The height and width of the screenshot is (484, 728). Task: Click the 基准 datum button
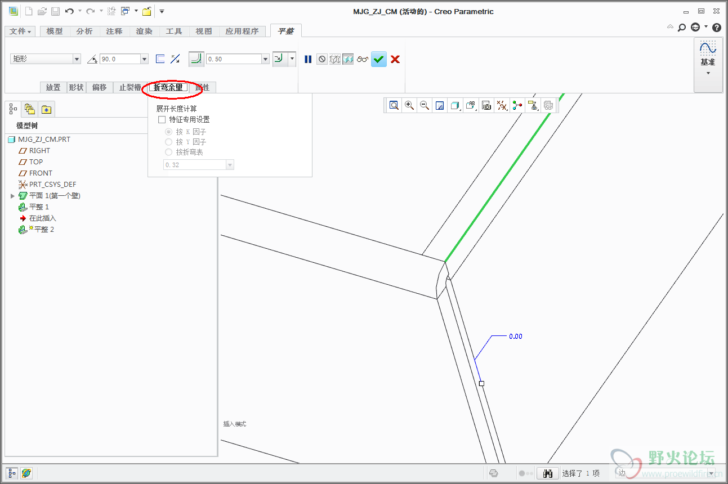pyautogui.click(x=708, y=62)
